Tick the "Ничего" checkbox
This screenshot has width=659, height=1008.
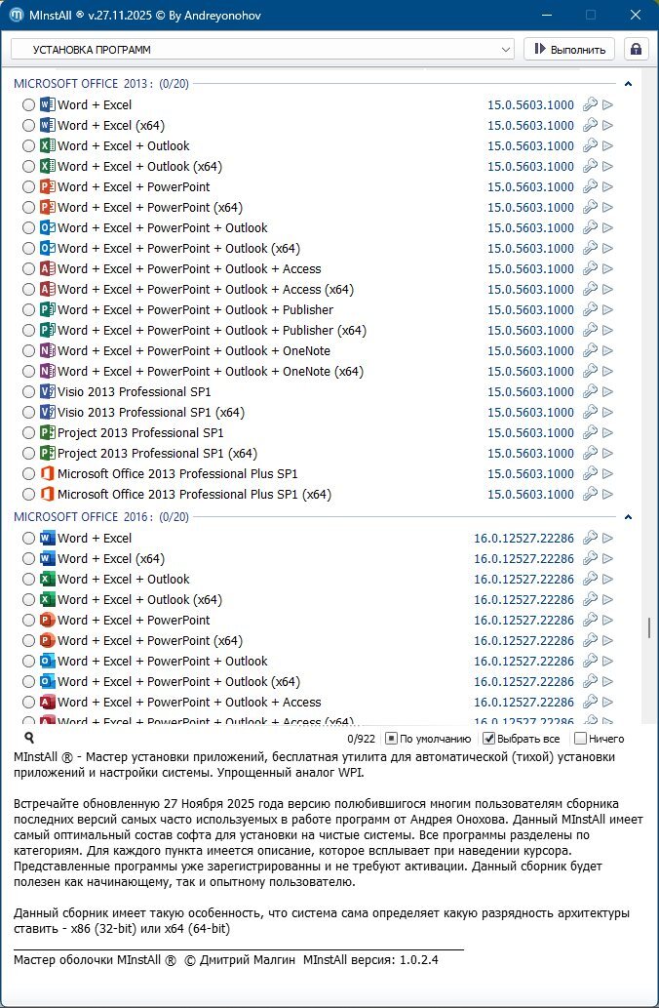tap(580, 739)
